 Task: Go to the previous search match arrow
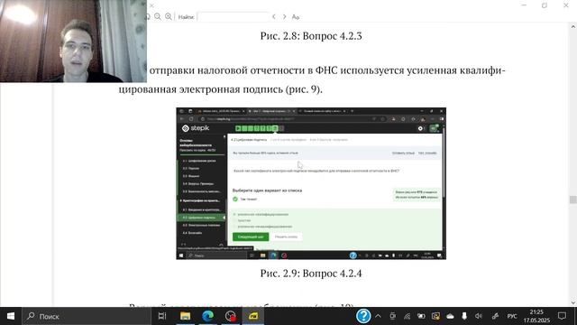point(274,17)
